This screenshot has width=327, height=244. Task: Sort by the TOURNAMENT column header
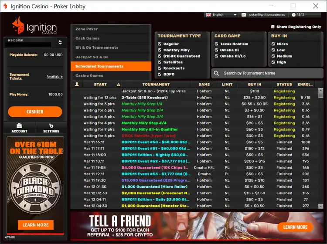156,85
